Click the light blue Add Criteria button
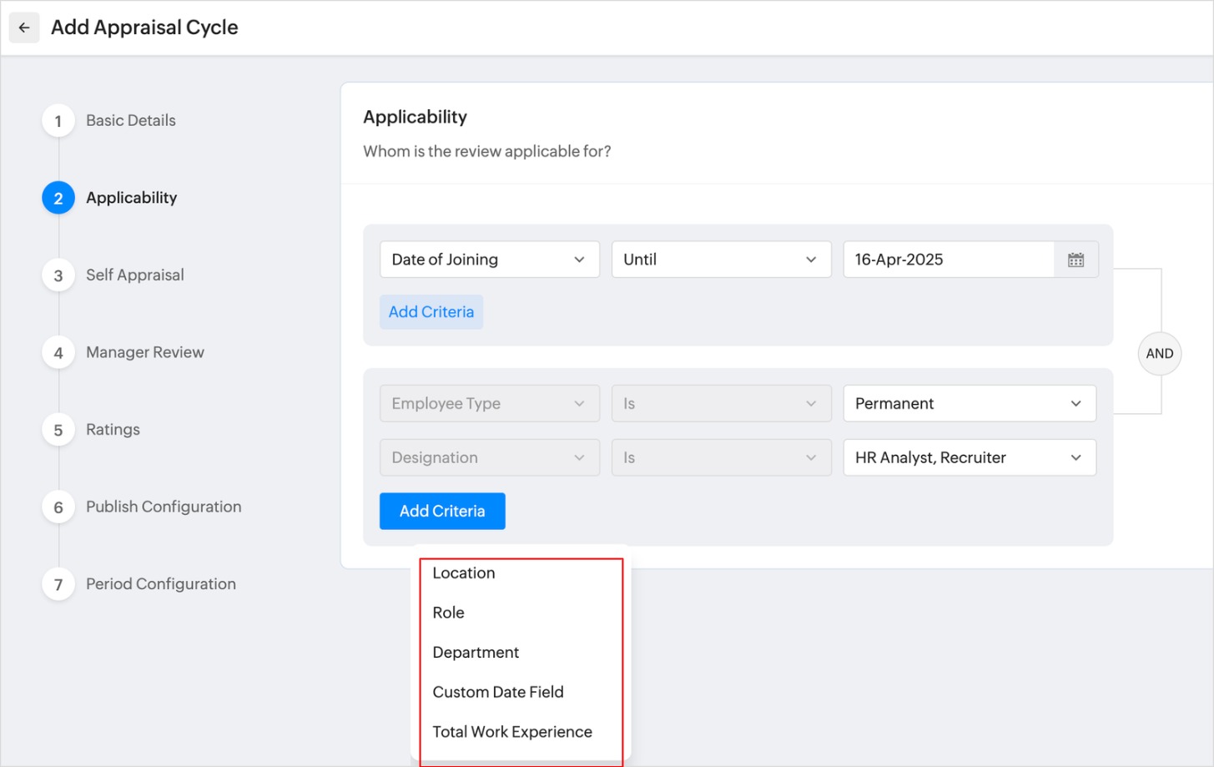Viewport: 1214px width, 767px height. pos(431,312)
